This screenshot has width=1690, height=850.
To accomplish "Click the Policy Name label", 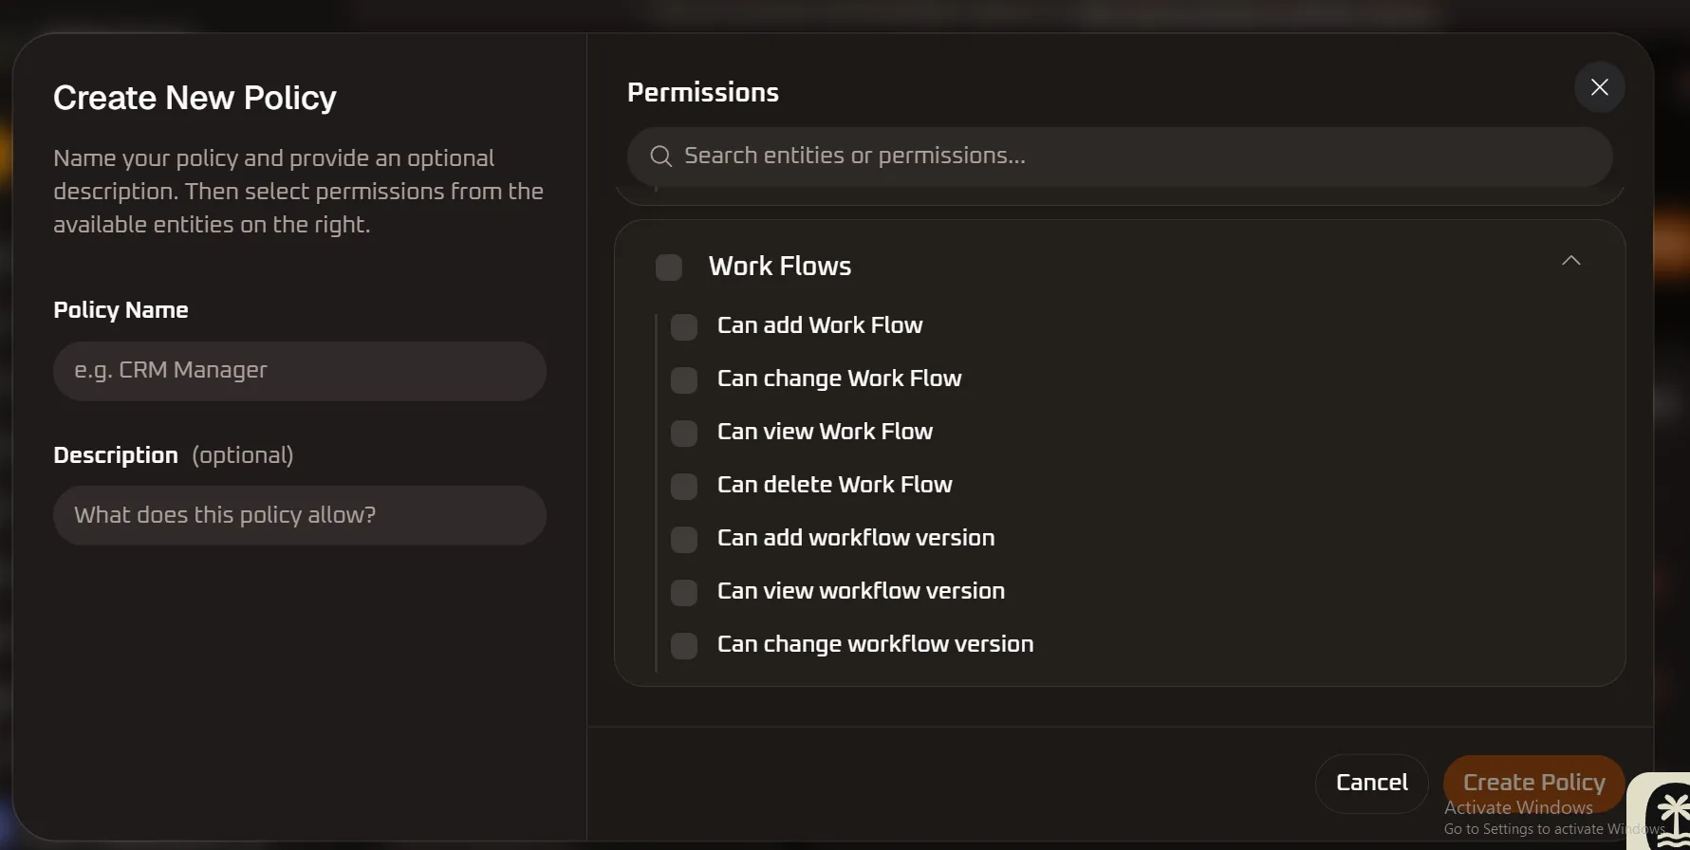I will (x=121, y=310).
